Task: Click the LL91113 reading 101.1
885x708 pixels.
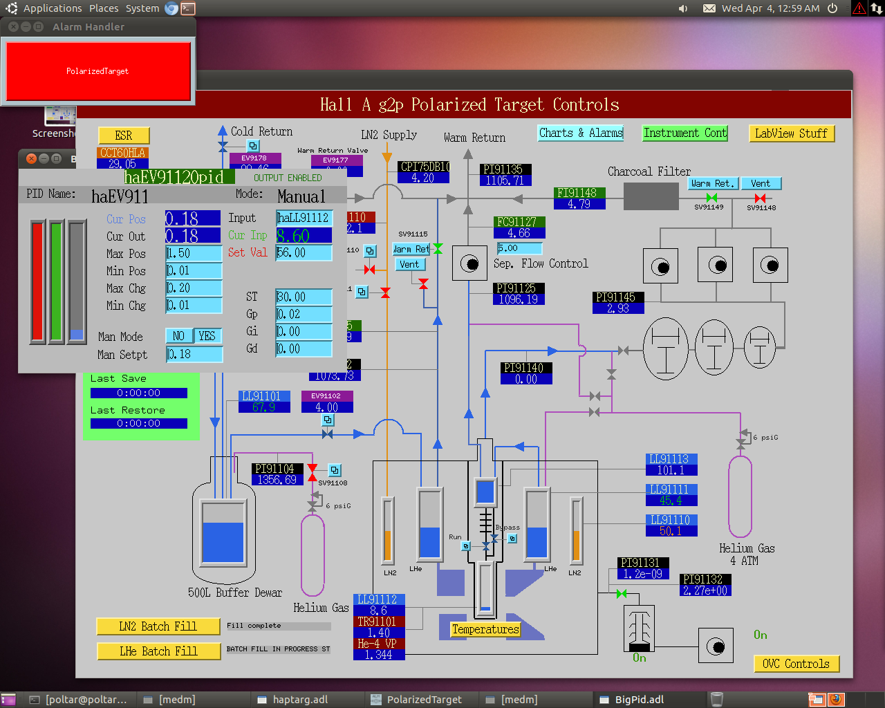Action: 671,470
